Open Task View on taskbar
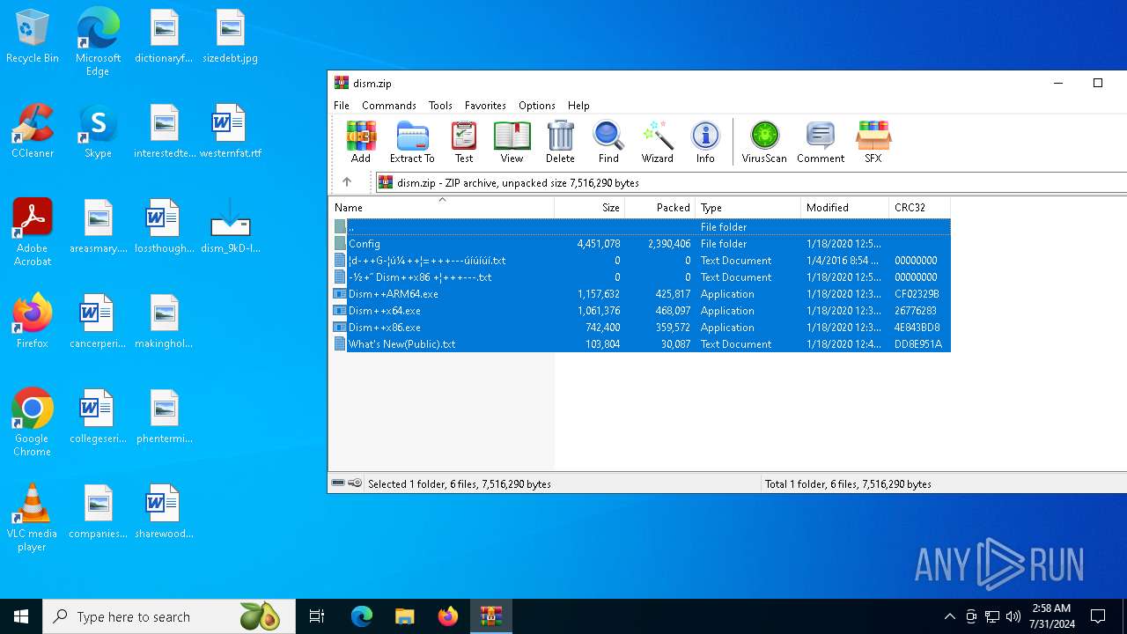Image resolution: width=1127 pixels, height=634 pixels. pos(317,616)
